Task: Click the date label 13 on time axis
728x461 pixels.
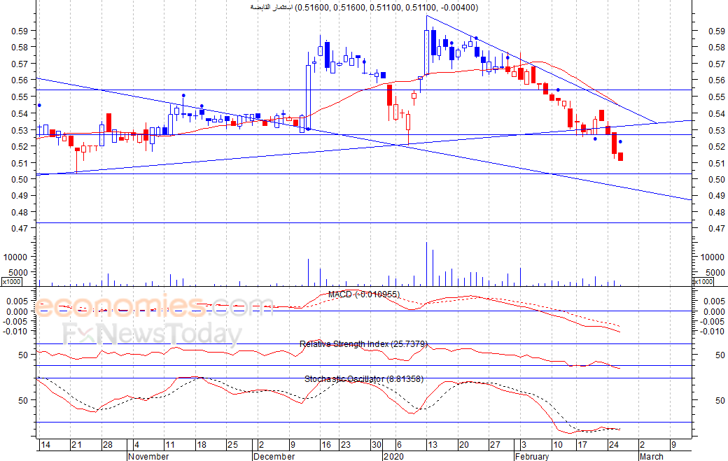Action: [433, 445]
